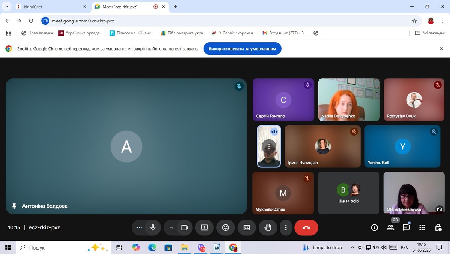Toggle the camera button in Meet controls
This screenshot has height=254, width=450.
tap(184, 227)
